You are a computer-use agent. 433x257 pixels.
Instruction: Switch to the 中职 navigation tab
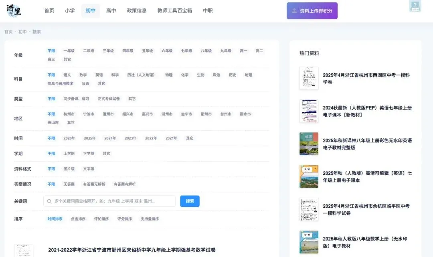208,11
